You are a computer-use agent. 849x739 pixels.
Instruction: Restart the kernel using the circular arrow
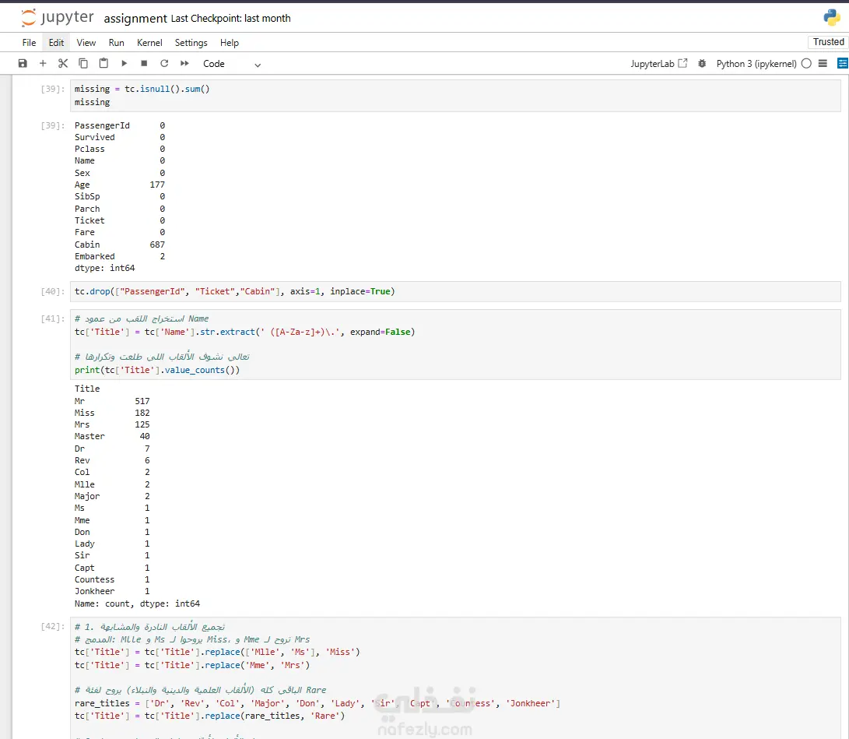[x=164, y=63]
